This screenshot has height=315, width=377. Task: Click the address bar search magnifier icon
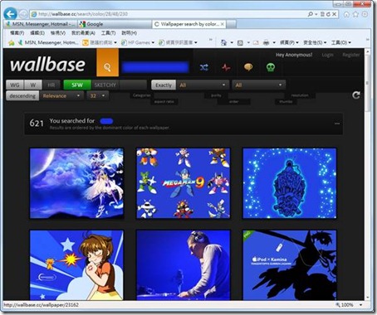pos(311,14)
